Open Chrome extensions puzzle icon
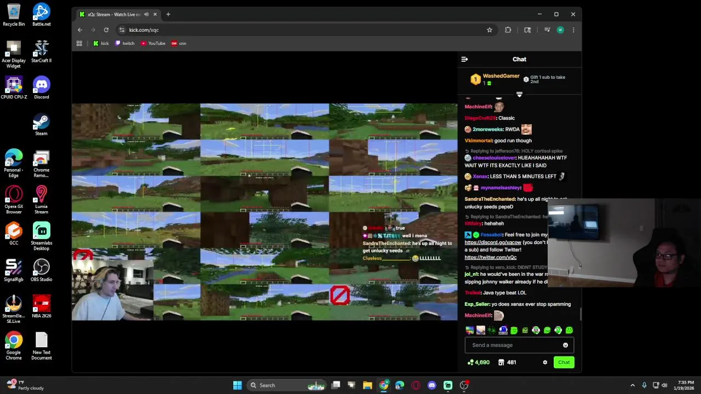Viewport: 701px width, 394px height. pyautogui.click(x=508, y=30)
